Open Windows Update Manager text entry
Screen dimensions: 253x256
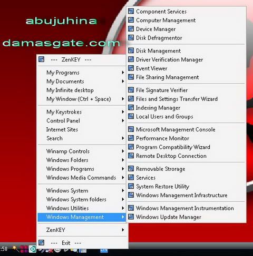pyautogui.click(x=169, y=217)
